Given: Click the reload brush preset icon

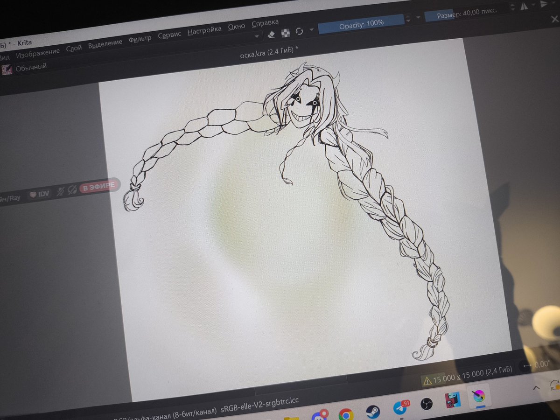Looking at the screenshot, I should click(299, 31).
